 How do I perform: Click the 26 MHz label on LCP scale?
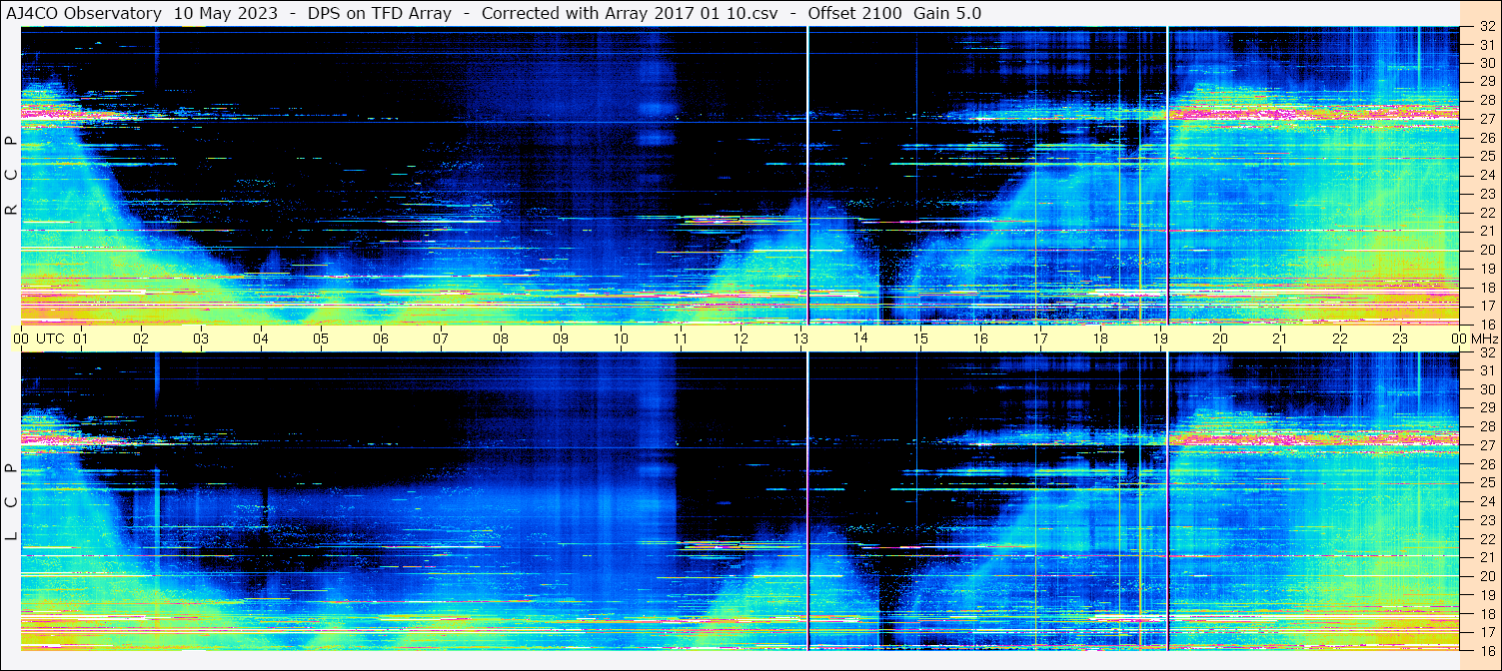click(1486, 464)
